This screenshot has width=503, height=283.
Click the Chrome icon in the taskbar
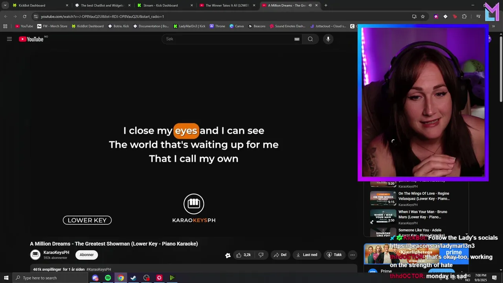121,278
